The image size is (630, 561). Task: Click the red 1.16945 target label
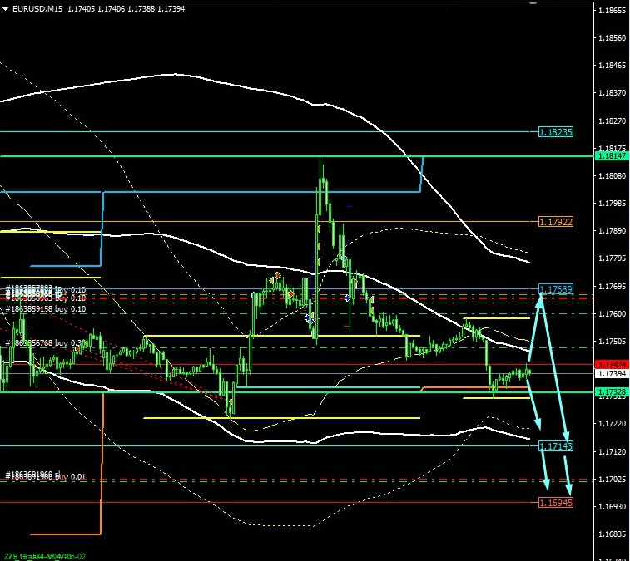(555, 503)
